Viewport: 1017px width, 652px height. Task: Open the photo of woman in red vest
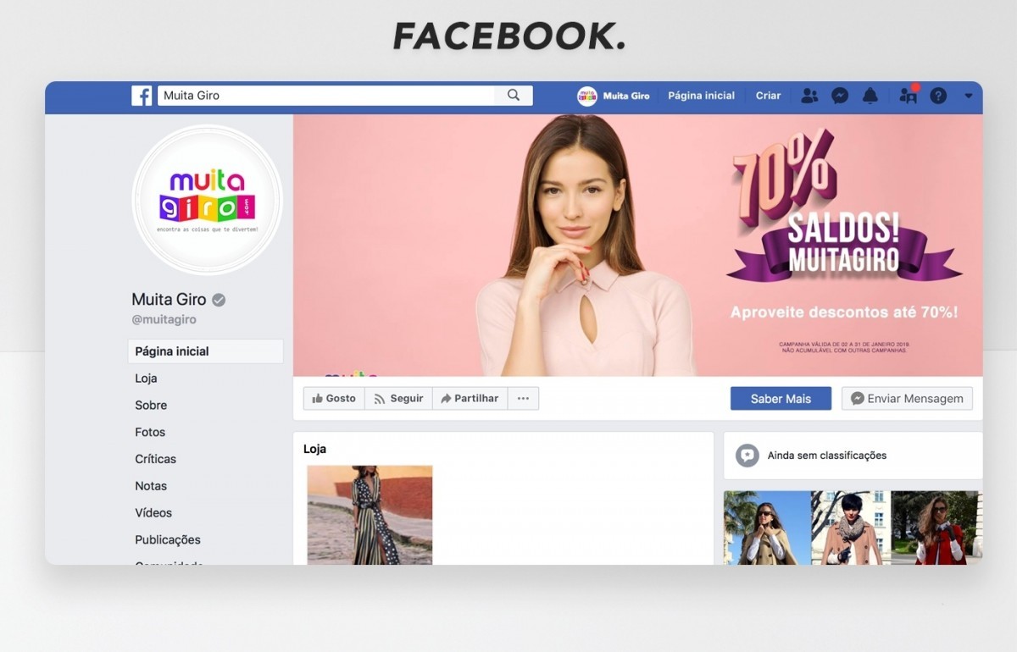tap(937, 528)
